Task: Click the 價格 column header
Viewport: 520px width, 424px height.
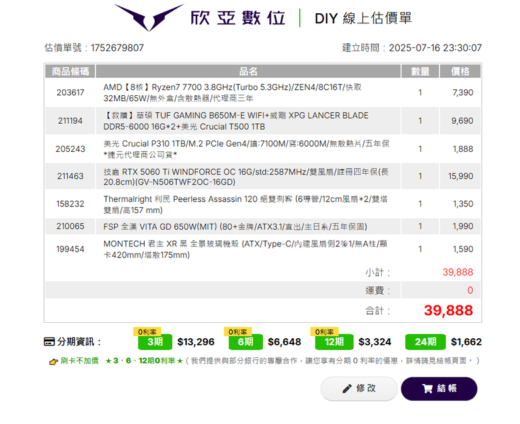Action: pyautogui.click(x=460, y=71)
